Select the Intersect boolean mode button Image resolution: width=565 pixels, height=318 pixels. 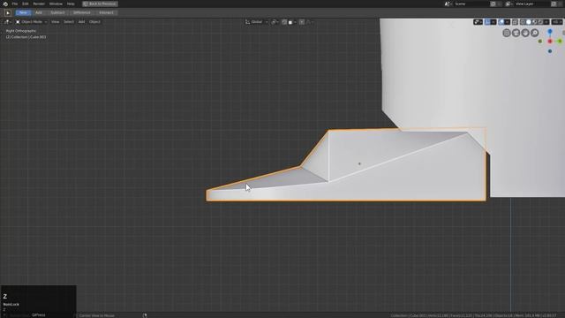(x=106, y=12)
